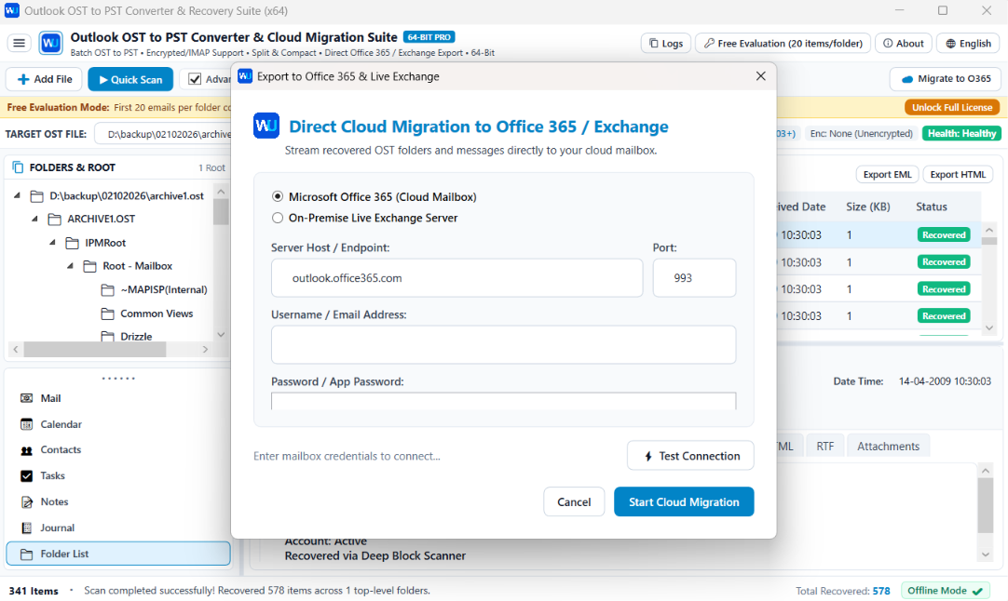The width and height of the screenshot is (1008, 601).
Task: Click first row Recovered status badge
Action: tap(944, 235)
